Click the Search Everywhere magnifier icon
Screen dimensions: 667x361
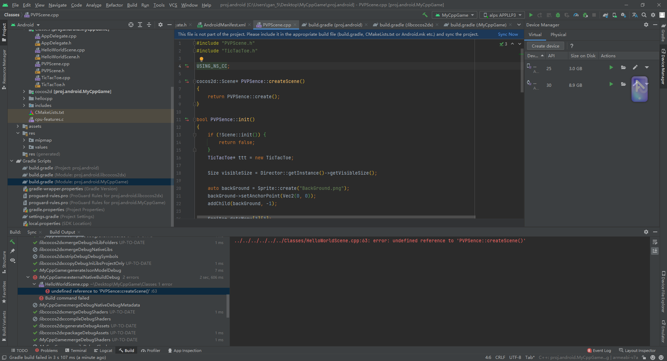pyautogui.click(x=644, y=15)
